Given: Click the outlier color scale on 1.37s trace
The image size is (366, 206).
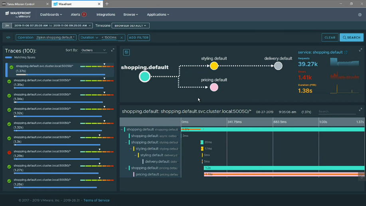Looking at the screenshot, I should pos(97,67).
